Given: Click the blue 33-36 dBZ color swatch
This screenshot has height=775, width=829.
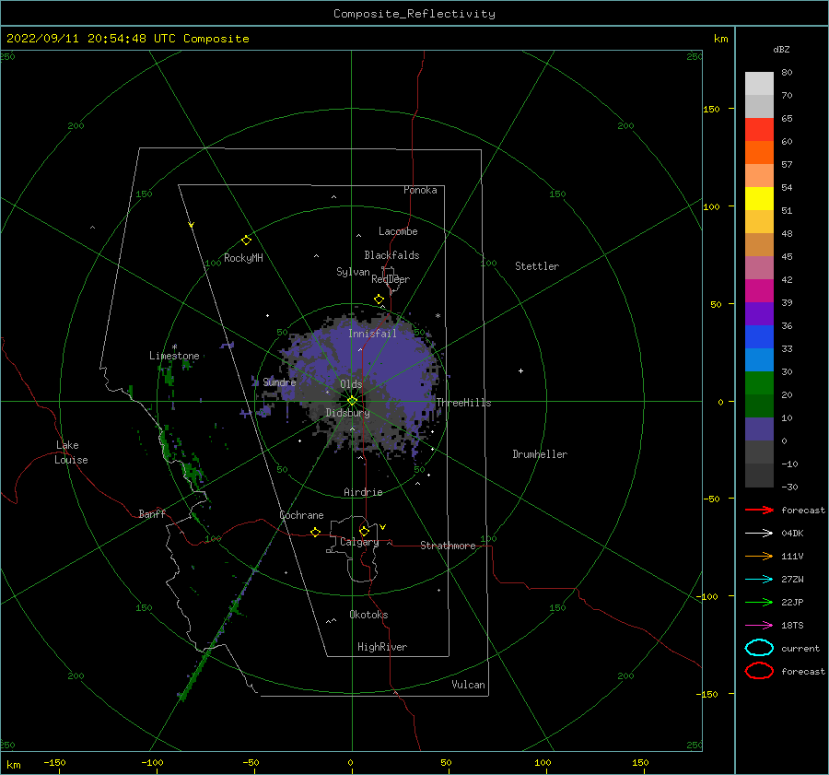Looking at the screenshot, I should 759,337.
